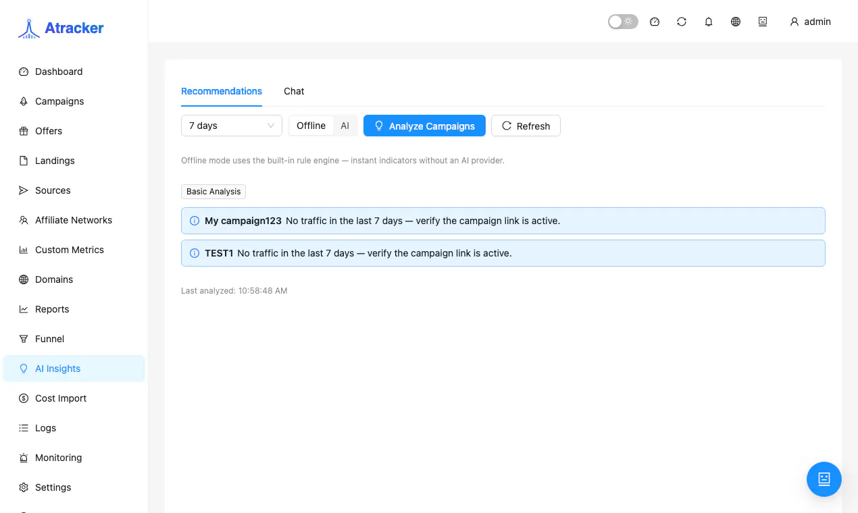Click the Refresh button

526,126
